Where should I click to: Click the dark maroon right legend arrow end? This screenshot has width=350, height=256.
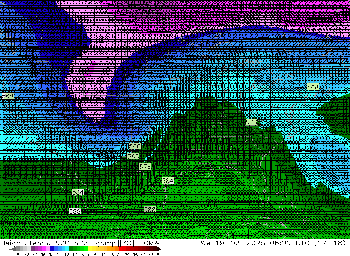click(159, 249)
